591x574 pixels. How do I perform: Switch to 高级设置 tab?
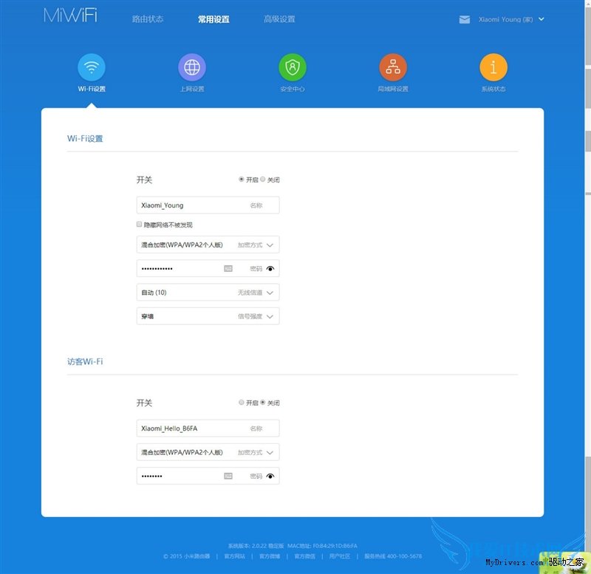(x=279, y=19)
